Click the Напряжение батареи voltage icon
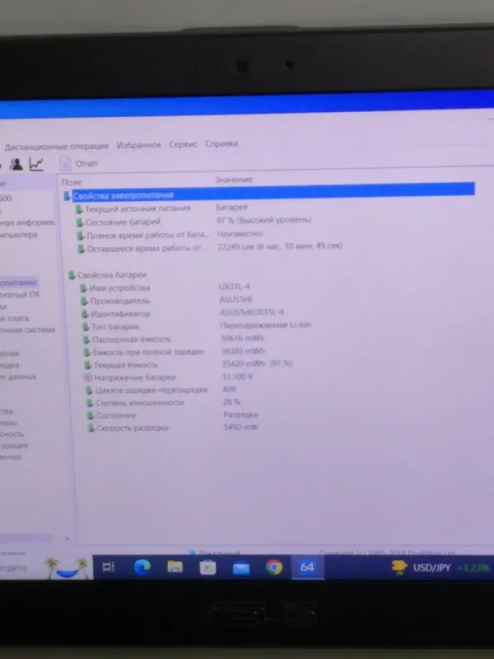 pos(88,377)
